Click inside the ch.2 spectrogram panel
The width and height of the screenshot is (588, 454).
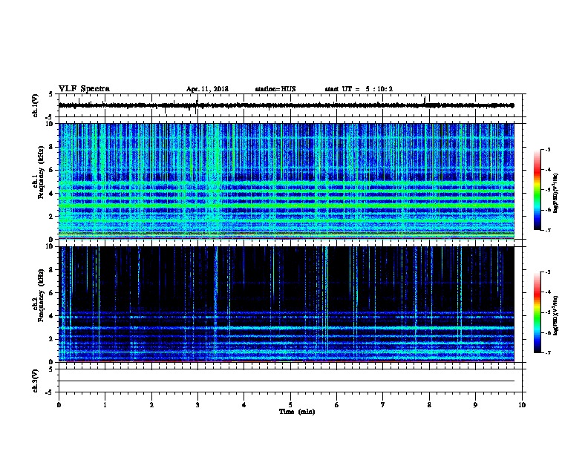(287, 304)
